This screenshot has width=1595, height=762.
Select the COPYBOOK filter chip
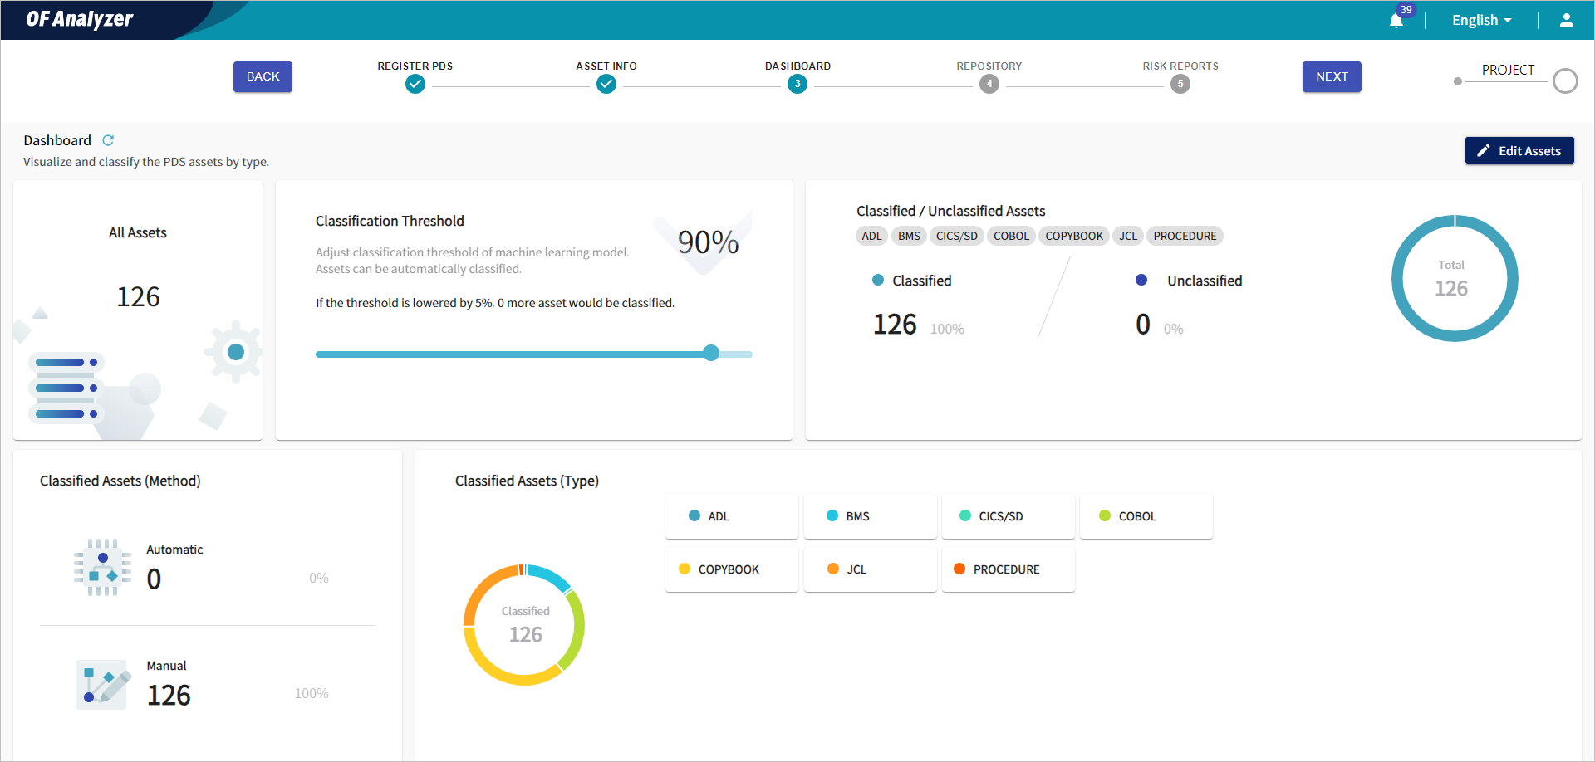[x=1074, y=236]
